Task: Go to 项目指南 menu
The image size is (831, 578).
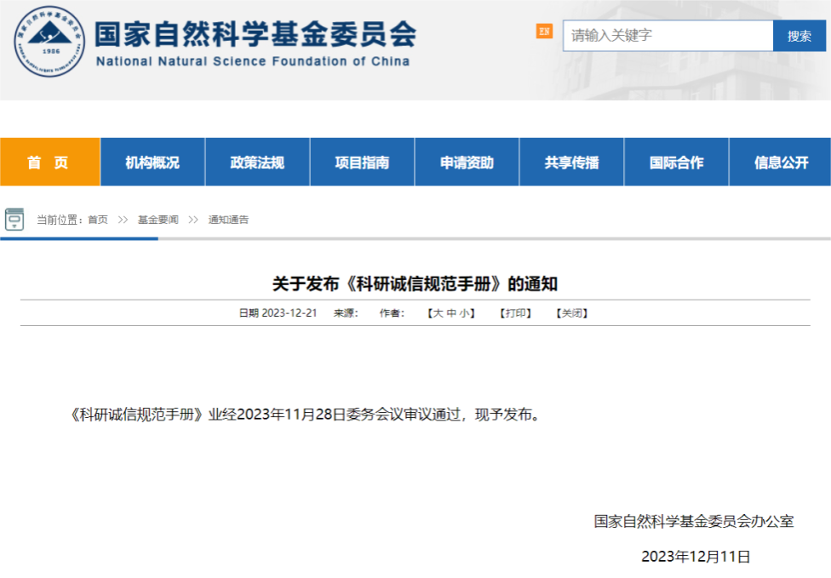Action: click(x=362, y=162)
